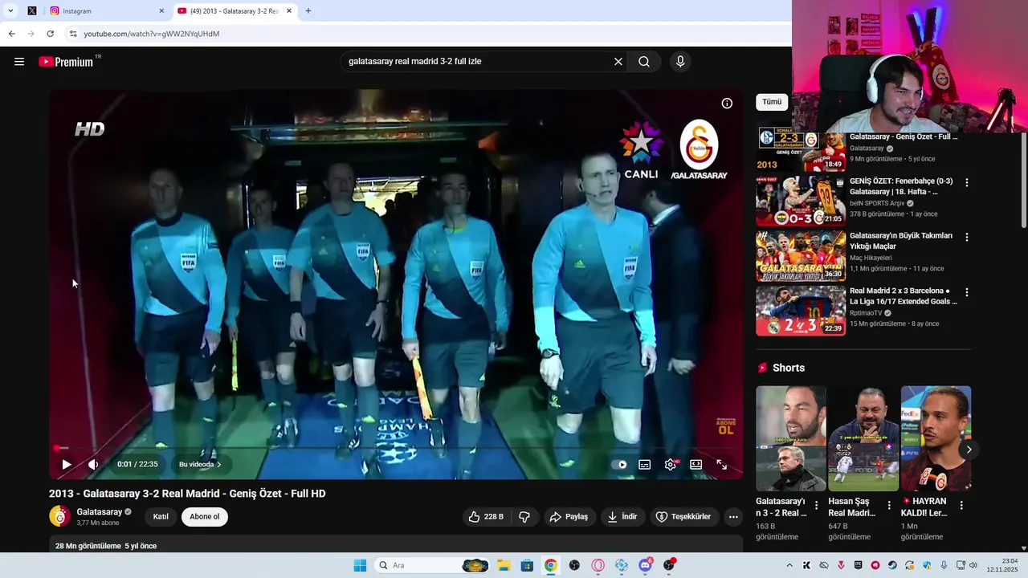The width and height of the screenshot is (1028, 578).
Task: Toggle subtitles/closed captions button
Action: (x=644, y=464)
